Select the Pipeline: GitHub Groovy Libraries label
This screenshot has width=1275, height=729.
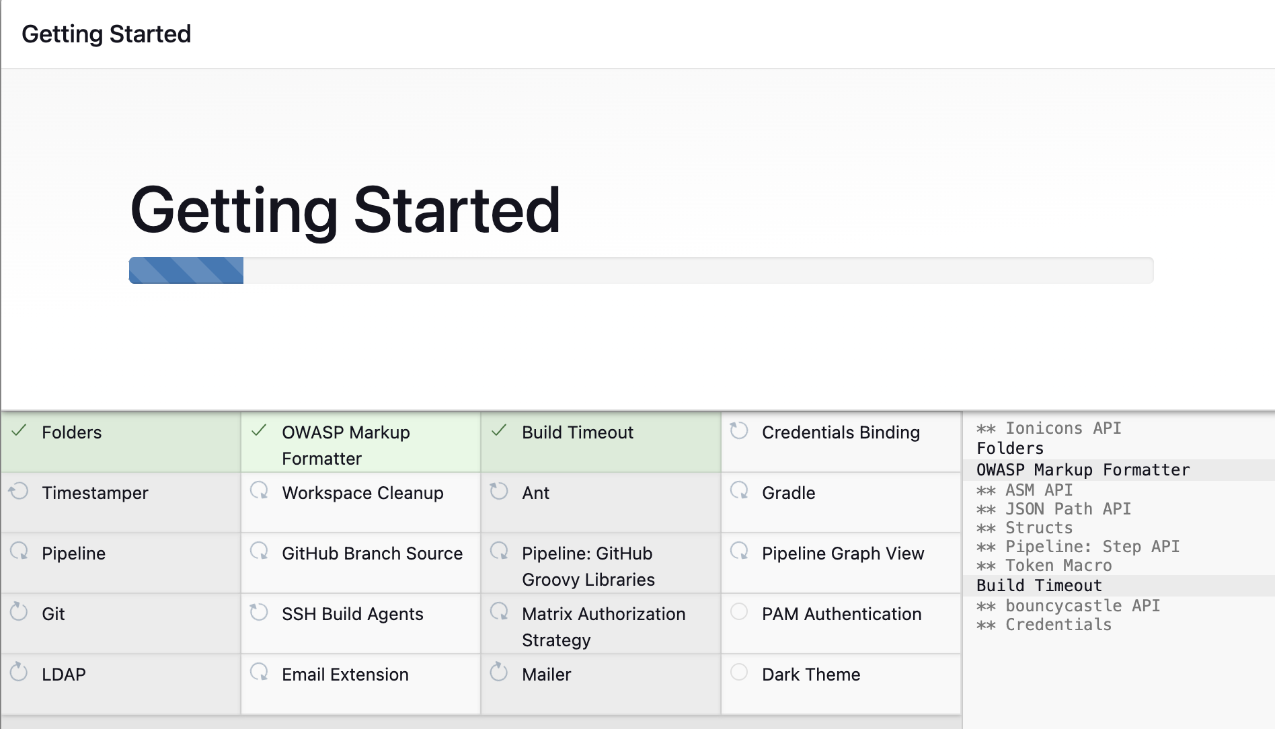588,566
